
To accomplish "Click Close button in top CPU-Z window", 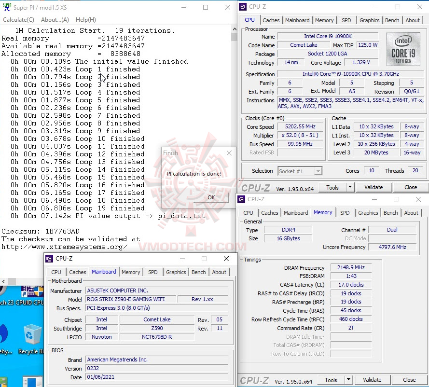I will 410,187.
